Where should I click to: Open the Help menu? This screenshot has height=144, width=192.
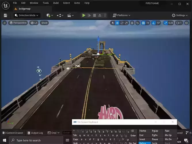[x=87, y=3]
